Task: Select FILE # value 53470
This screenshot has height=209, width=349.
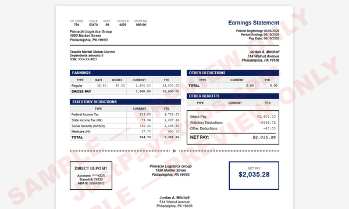Action: coord(93,24)
